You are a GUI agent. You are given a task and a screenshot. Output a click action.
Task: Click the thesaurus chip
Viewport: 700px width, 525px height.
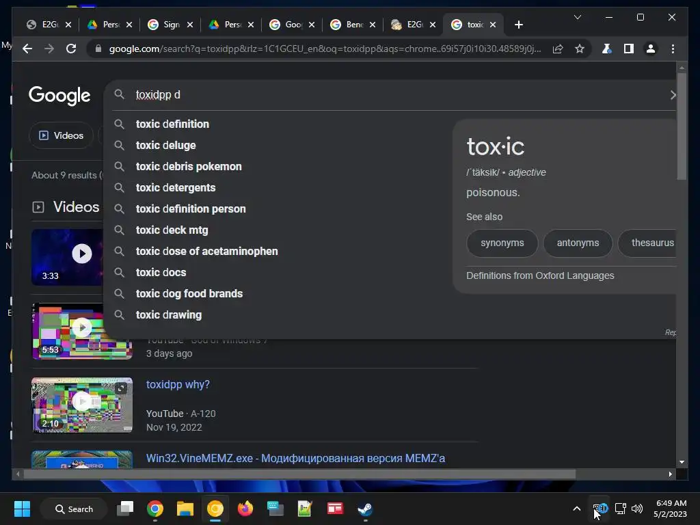pyautogui.click(x=647, y=243)
